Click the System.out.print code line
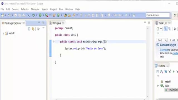 (85, 49)
